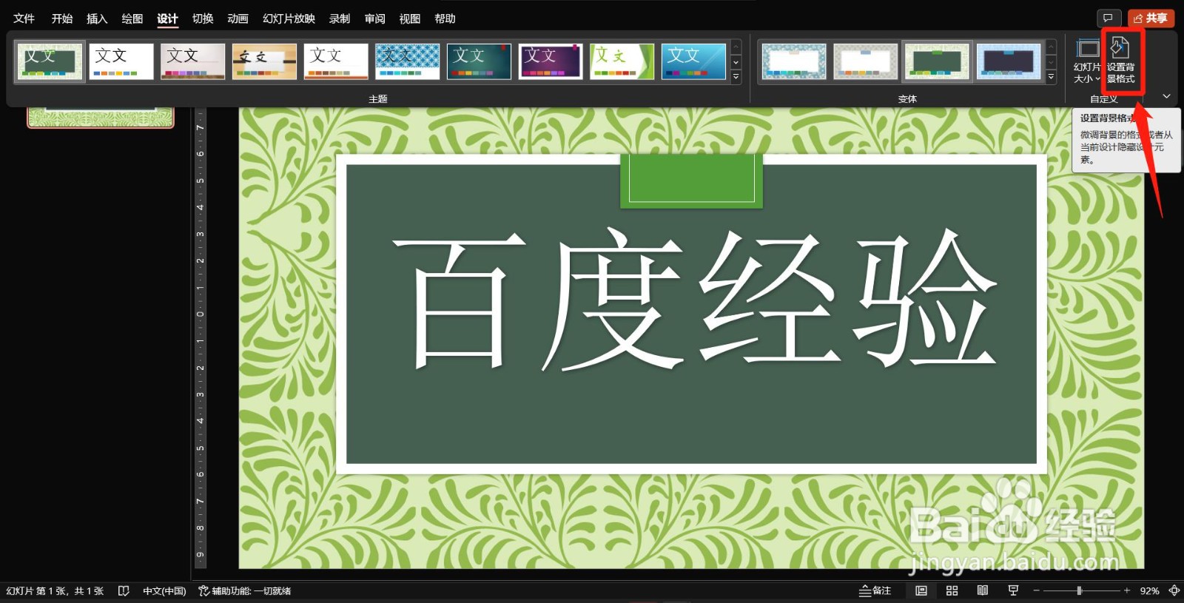The image size is (1184, 603).
Task: Open 辅助功能: 一切就绪 accessibility checker
Action: 245,590
